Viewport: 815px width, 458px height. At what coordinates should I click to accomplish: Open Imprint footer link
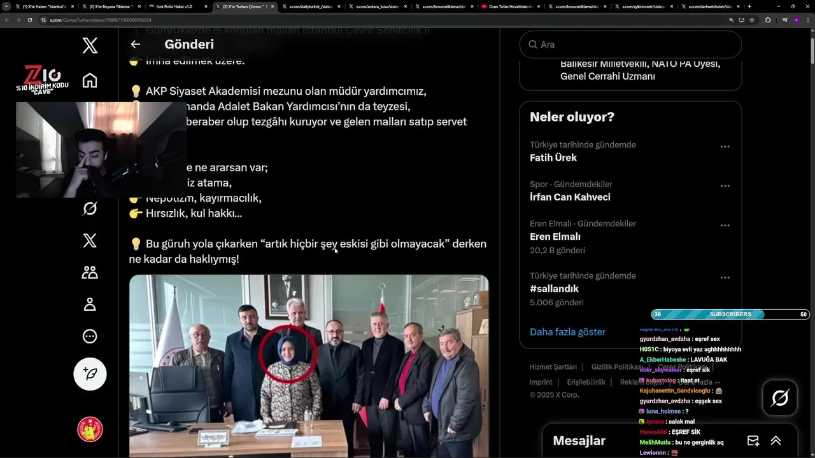(x=541, y=382)
